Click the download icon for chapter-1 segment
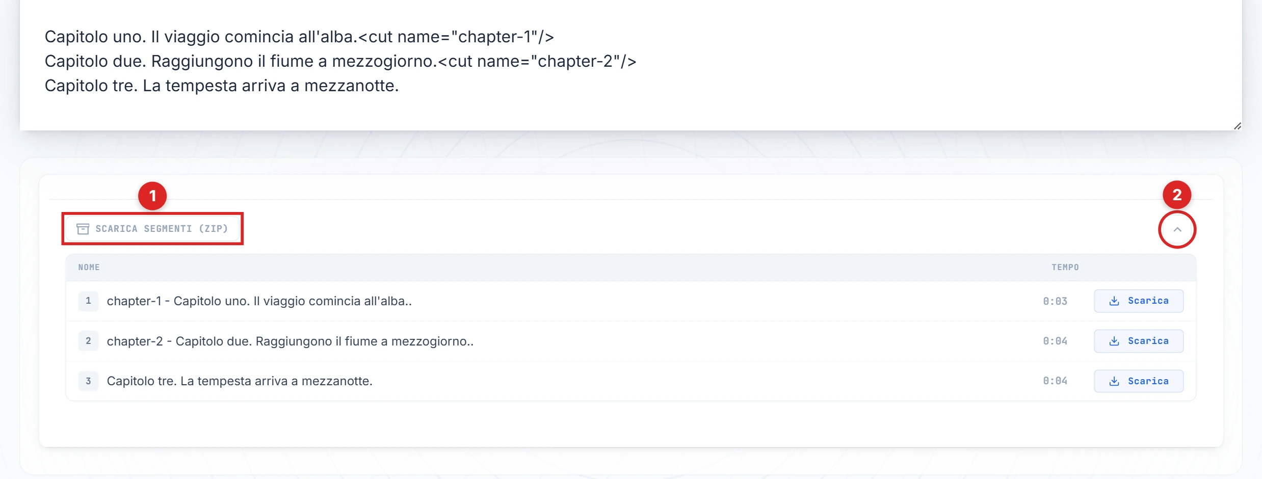 1114,301
